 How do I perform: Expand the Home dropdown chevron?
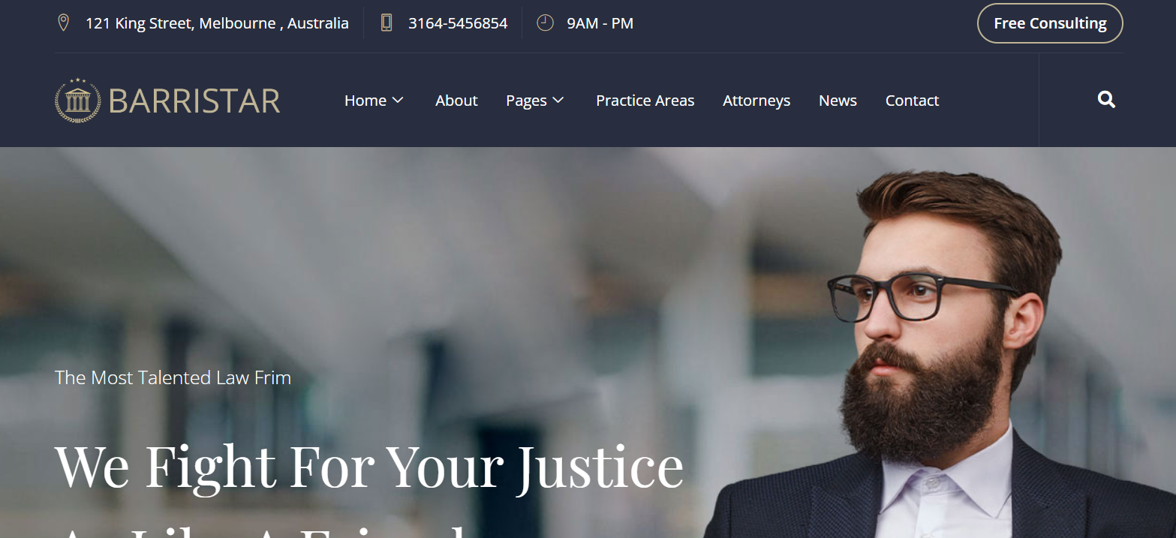(398, 101)
